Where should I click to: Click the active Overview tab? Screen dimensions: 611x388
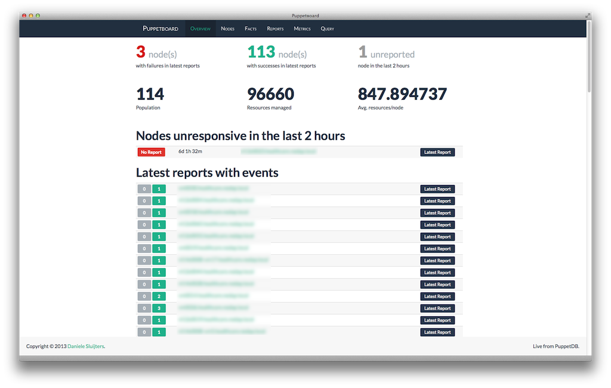point(200,29)
